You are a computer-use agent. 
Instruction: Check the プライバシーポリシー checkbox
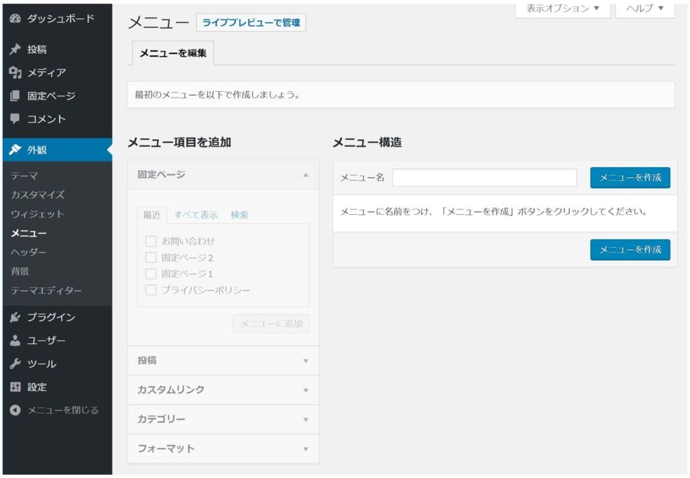pos(151,289)
